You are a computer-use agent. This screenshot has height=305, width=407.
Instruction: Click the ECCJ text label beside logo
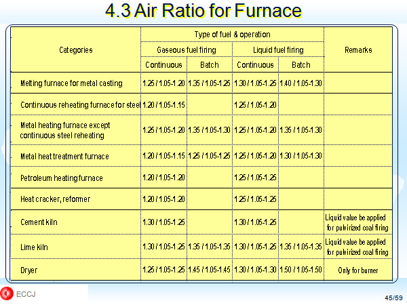pos(25,294)
